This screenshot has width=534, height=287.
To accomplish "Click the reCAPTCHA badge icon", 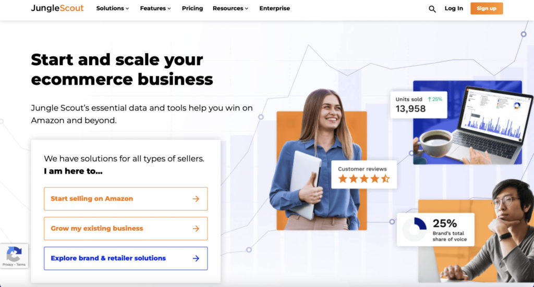I will [14, 254].
